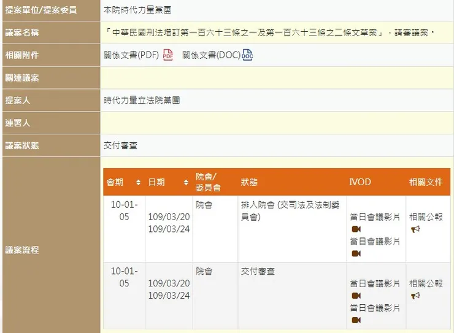
Task: Play first video icon in 交付審查 row
Action: pyautogui.click(x=356, y=296)
